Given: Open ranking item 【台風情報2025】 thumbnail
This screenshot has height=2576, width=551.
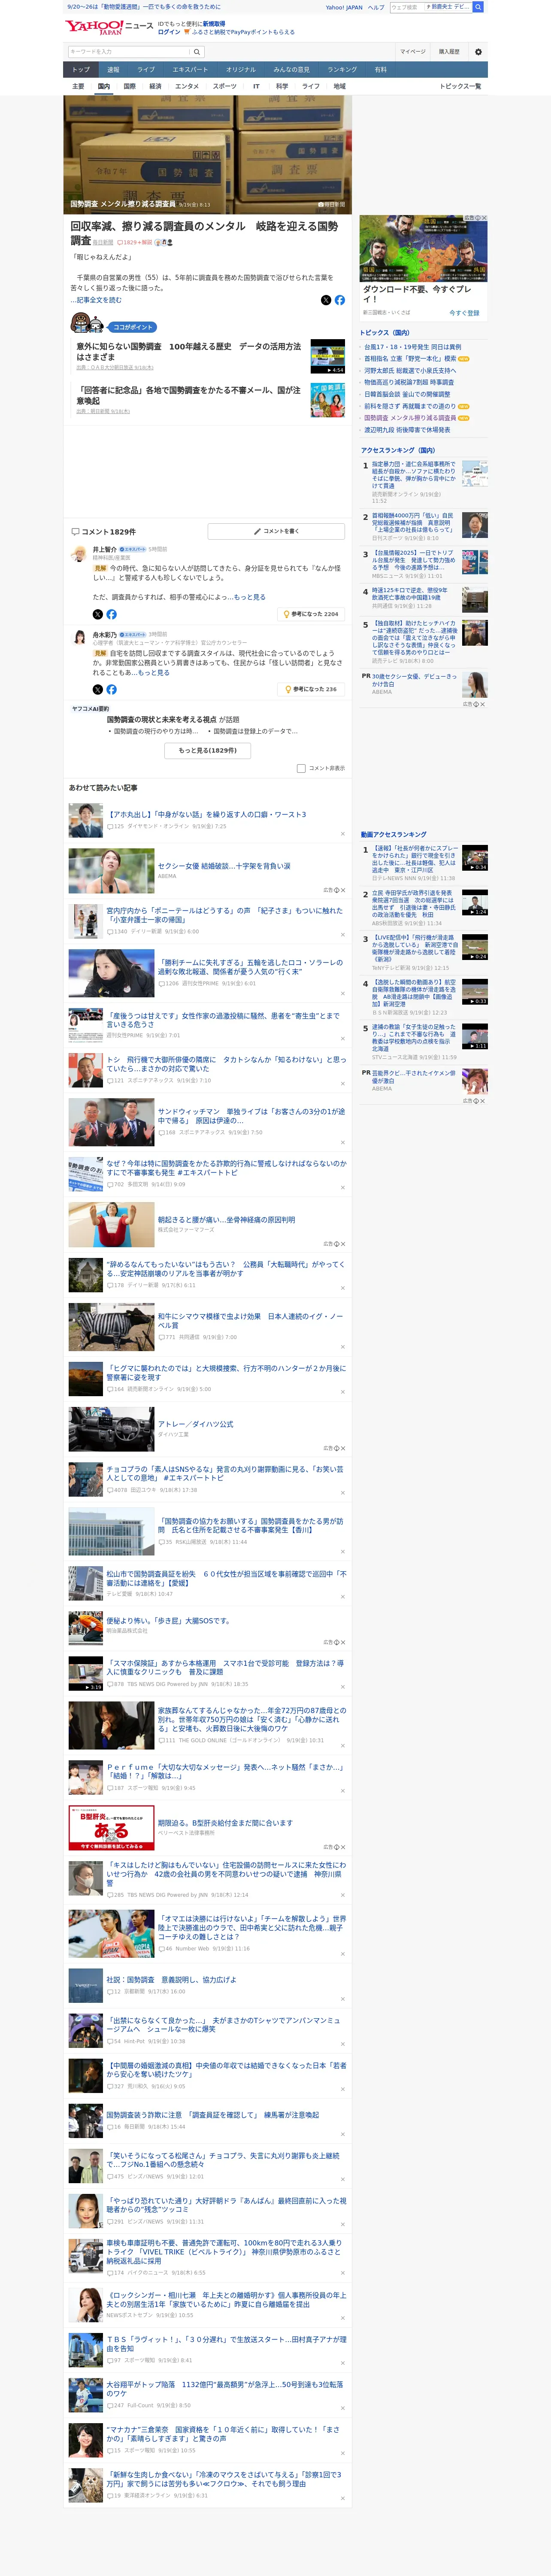Looking at the screenshot, I should pyautogui.click(x=475, y=563).
